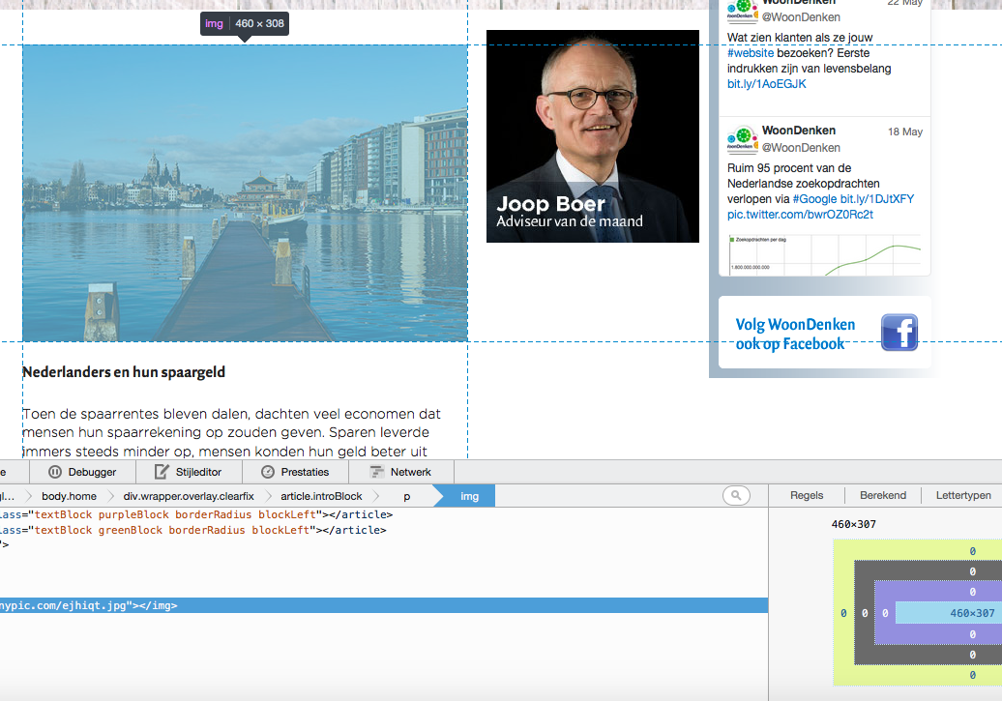Switch to the Berekend panel
Image resolution: width=1002 pixels, height=701 pixels.
point(882,495)
